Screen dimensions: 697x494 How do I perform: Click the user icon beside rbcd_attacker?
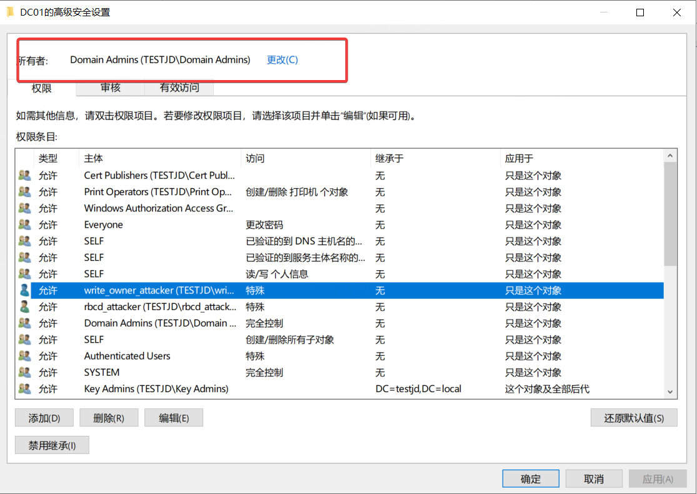[x=24, y=307]
